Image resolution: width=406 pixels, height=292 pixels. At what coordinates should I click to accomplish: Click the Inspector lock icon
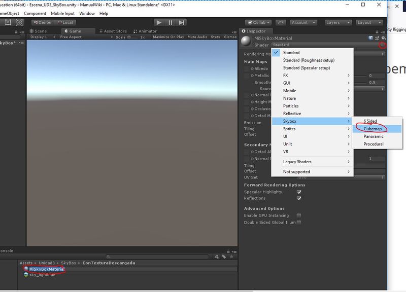tap(377, 32)
